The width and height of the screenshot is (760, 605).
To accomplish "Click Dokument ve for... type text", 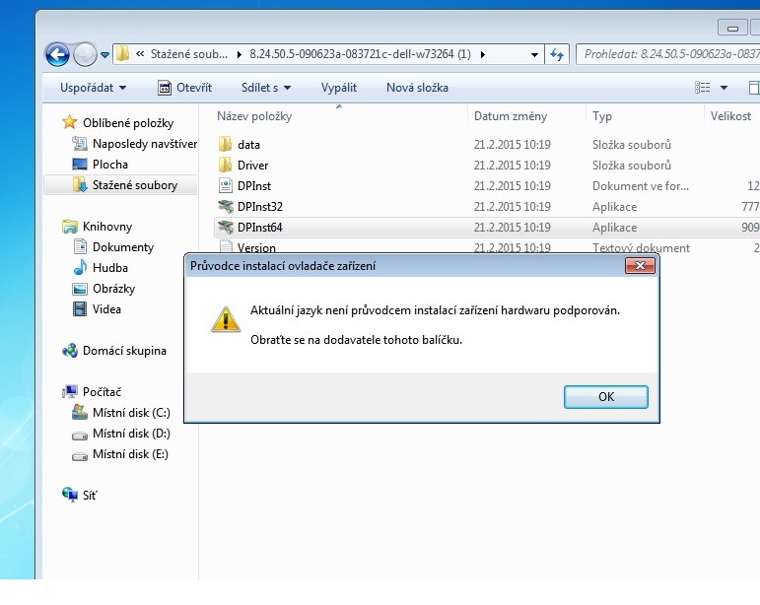I will point(641,186).
